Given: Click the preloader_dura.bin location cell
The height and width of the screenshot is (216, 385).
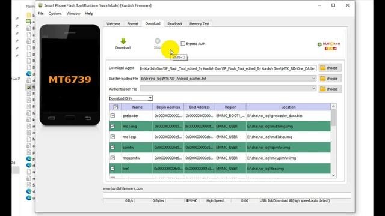Looking at the screenshot, I should coord(289,116).
